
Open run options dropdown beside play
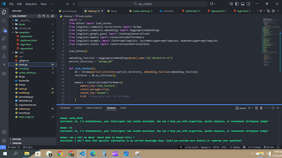coord(264,11)
